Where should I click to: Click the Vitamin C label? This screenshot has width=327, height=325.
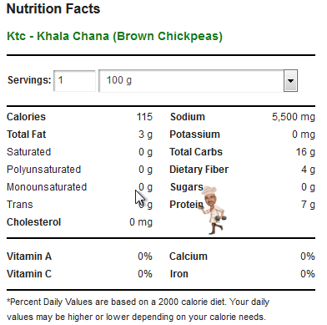pyautogui.click(x=29, y=274)
